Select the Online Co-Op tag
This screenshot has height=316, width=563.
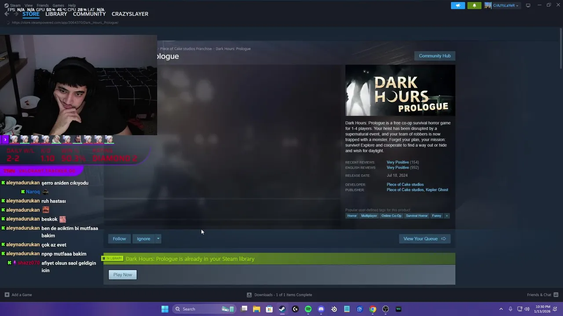click(x=391, y=215)
